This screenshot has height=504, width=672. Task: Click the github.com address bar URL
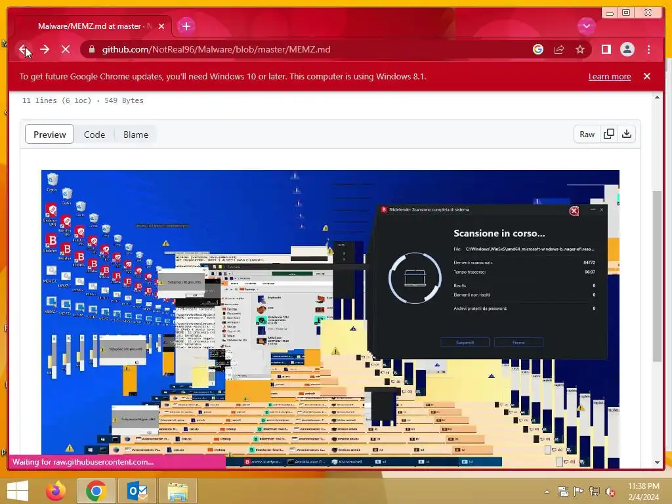(x=216, y=49)
